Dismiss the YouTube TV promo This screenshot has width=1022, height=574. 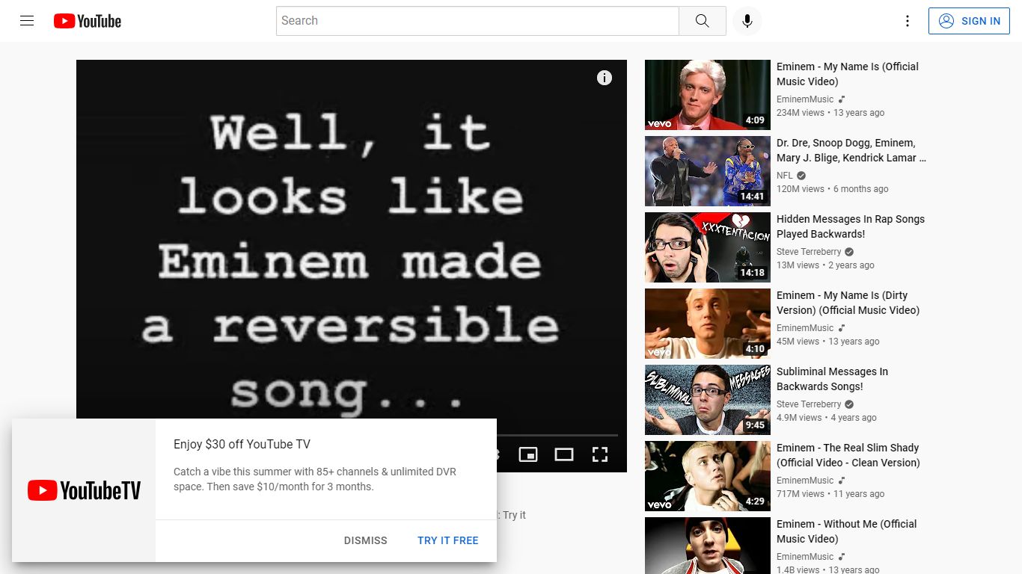click(365, 540)
